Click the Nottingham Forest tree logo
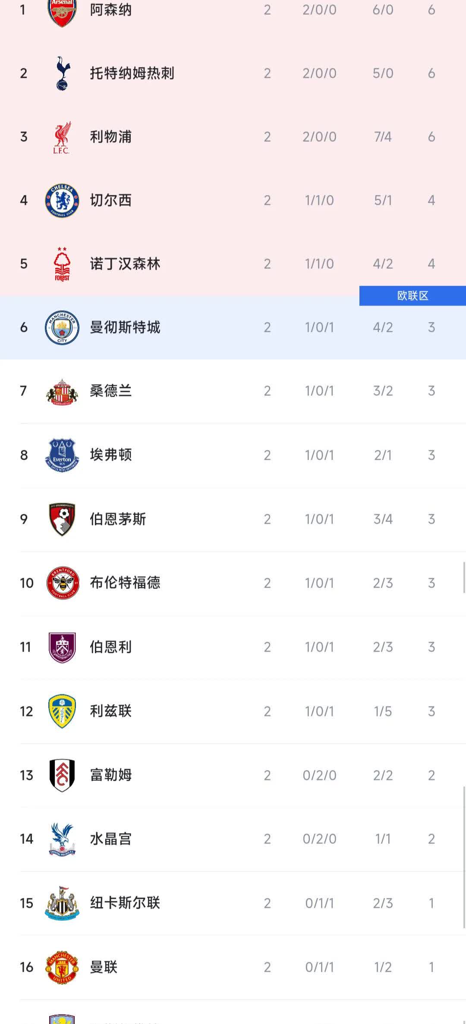466x1024 pixels. (x=62, y=264)
